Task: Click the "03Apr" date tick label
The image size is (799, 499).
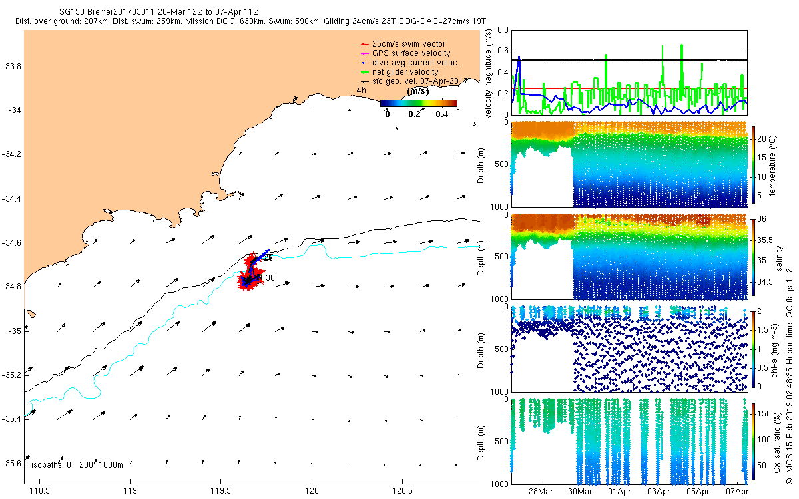Action: 659,490
